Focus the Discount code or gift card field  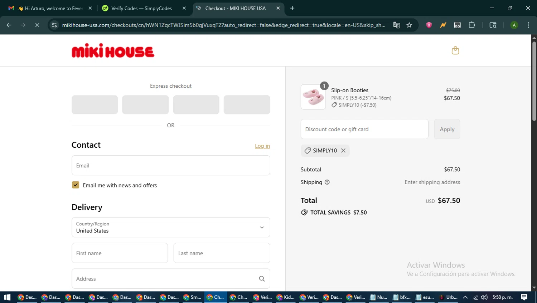(364, 129)
